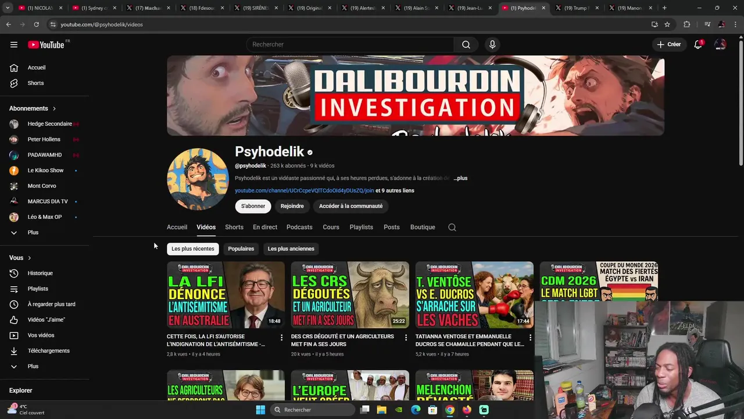Viewport: 744px width, 419px height.
Task: Switch to the En direct tab
Action: (x=265, y=228)
